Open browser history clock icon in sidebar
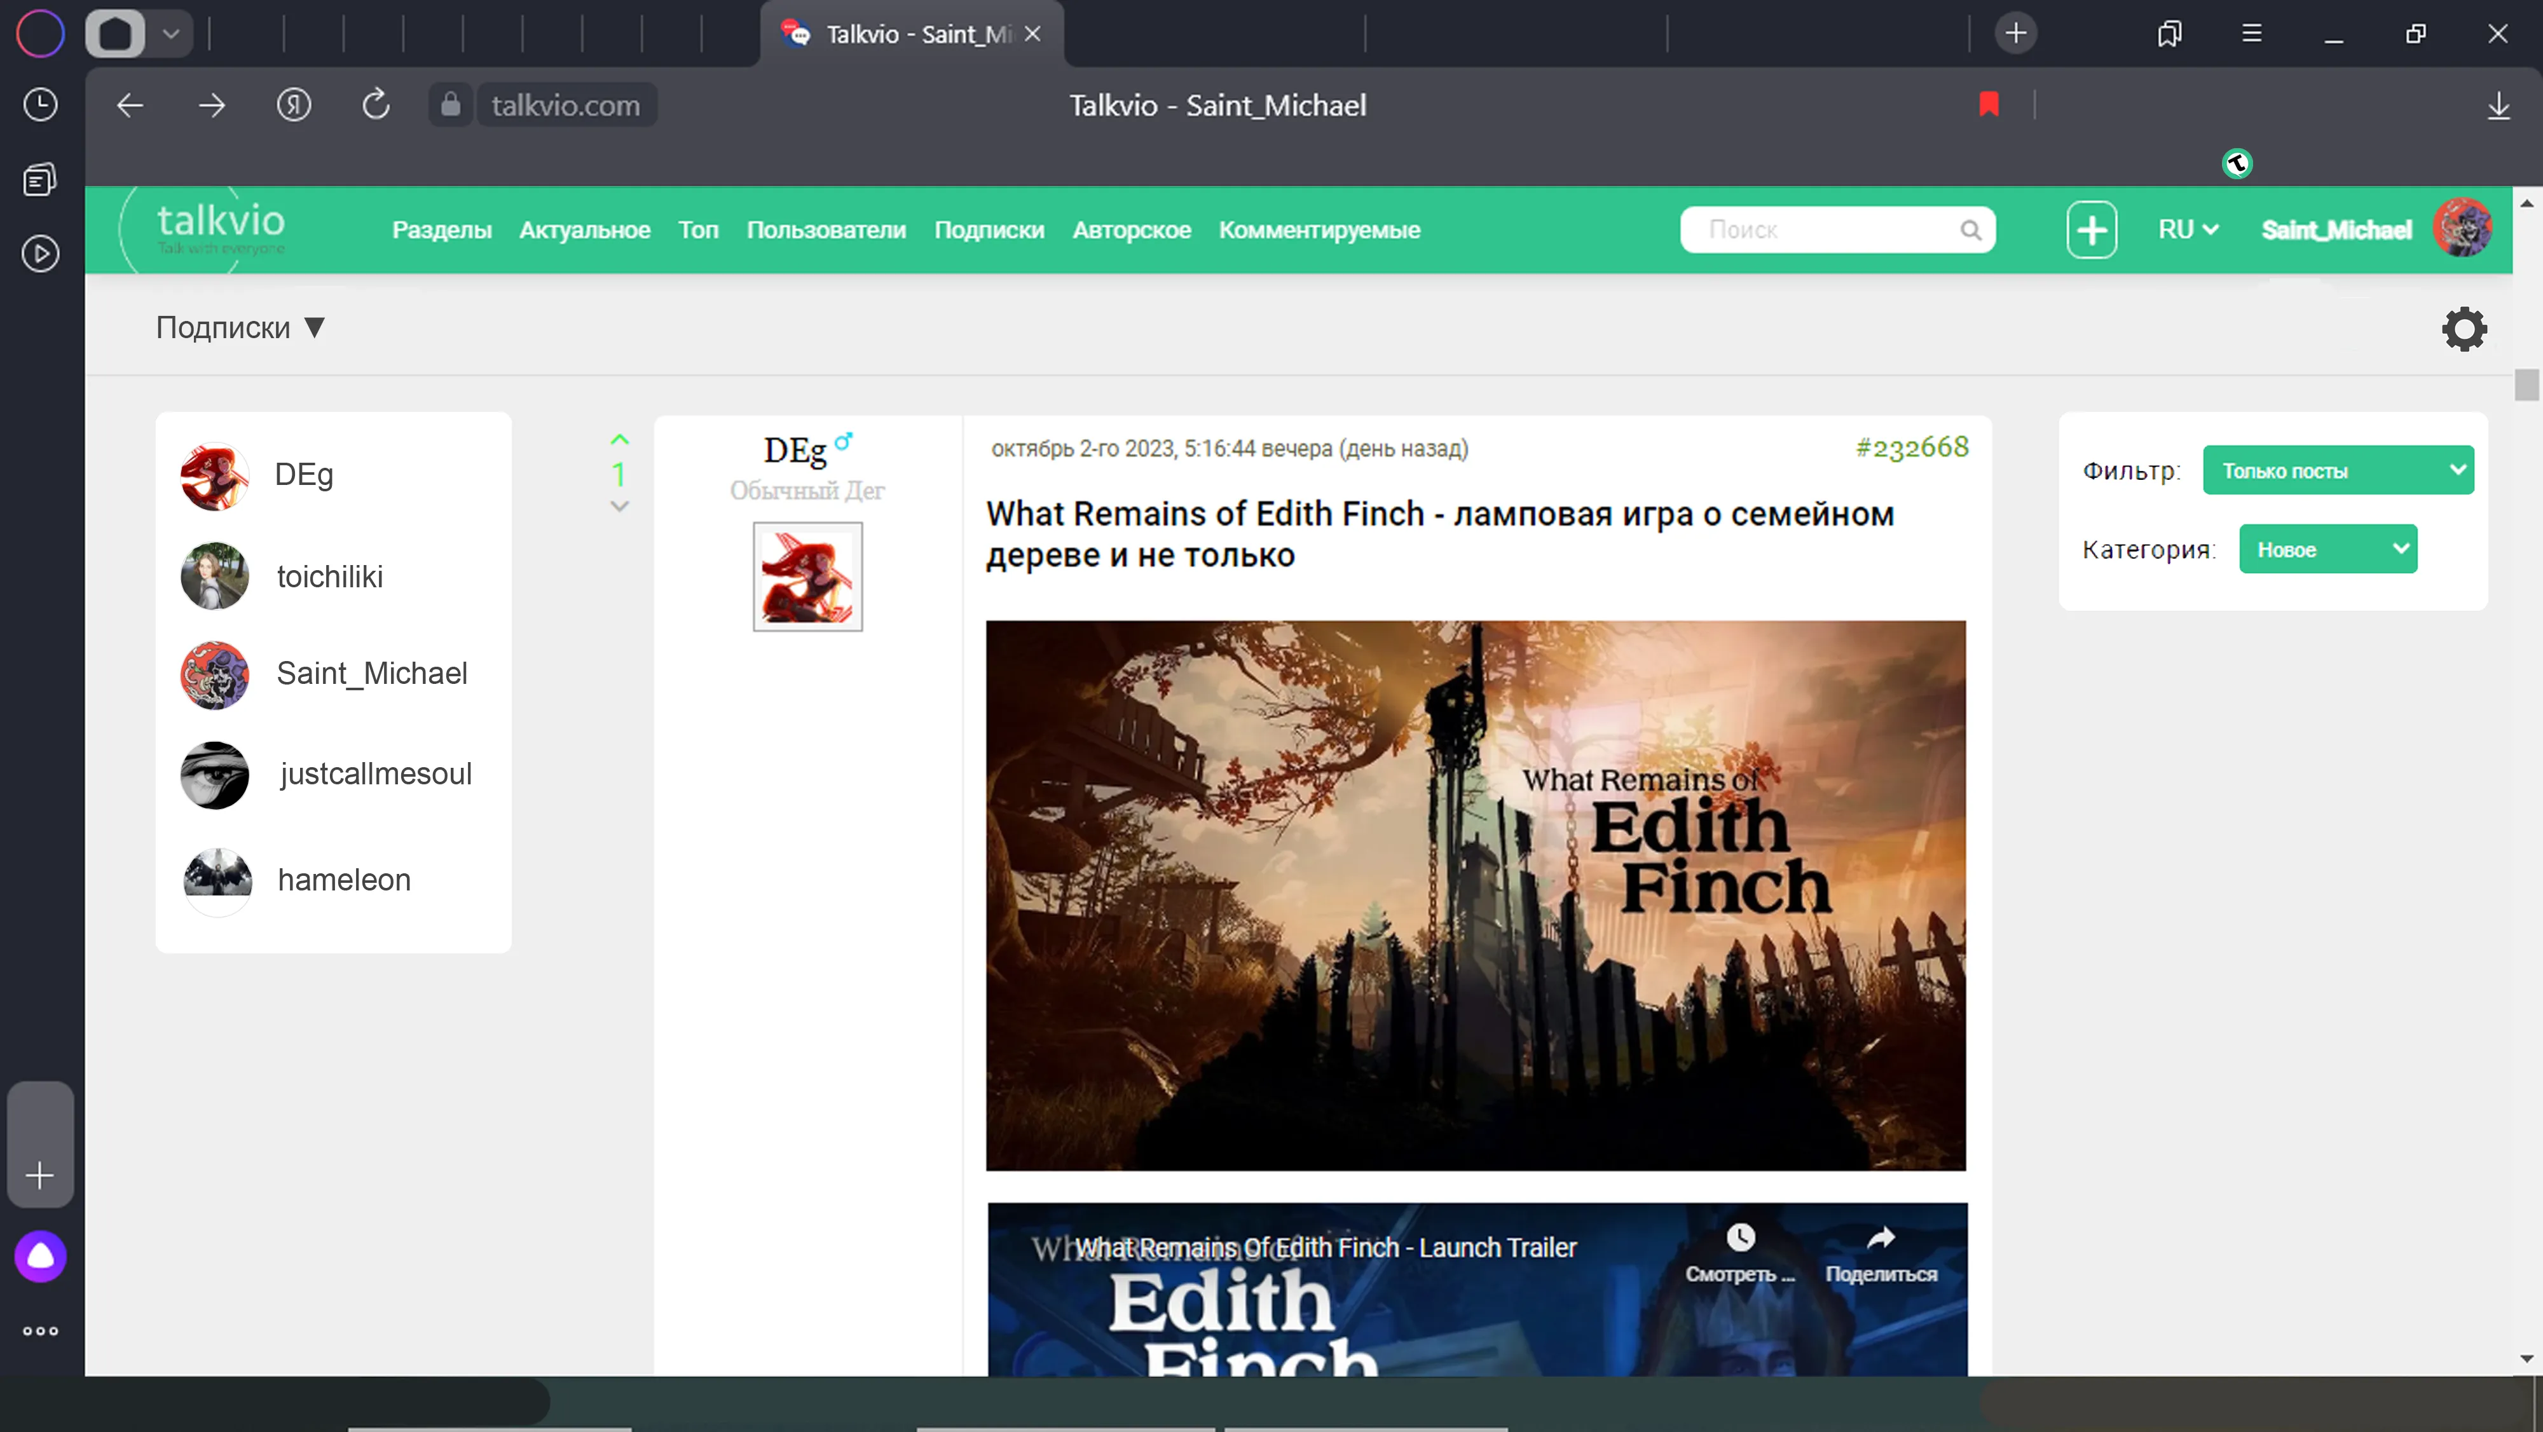 (41, 105)
